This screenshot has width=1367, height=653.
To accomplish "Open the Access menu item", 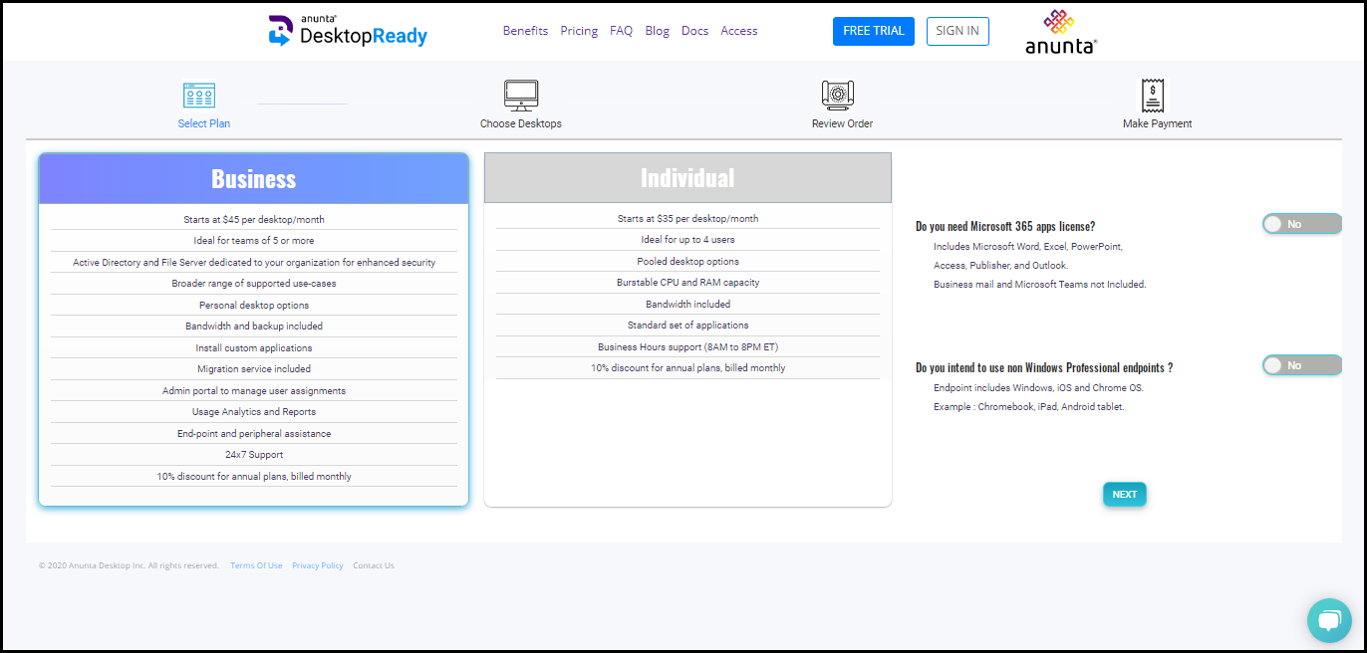I will [x=739, y=31].
